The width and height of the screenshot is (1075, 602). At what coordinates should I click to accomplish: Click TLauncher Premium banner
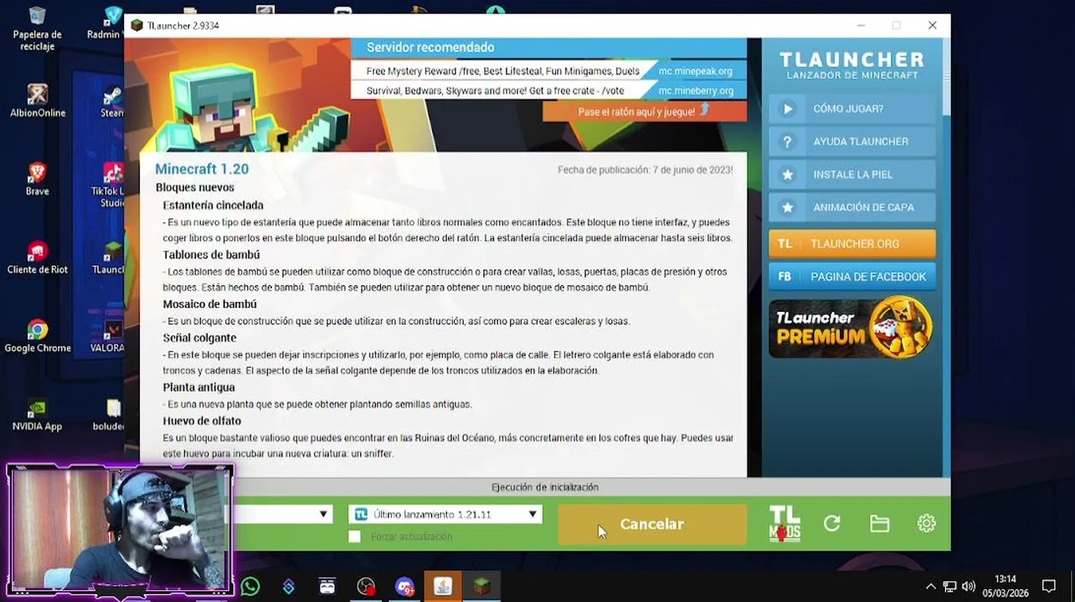[852, 328]
